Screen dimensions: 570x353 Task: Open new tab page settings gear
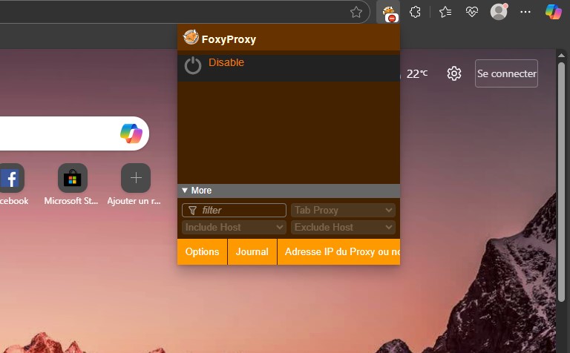tap(454, 73)
